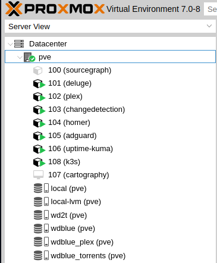Click the storage icon for wdblue_plex
The image size is (217, 263).
point(41,242)
